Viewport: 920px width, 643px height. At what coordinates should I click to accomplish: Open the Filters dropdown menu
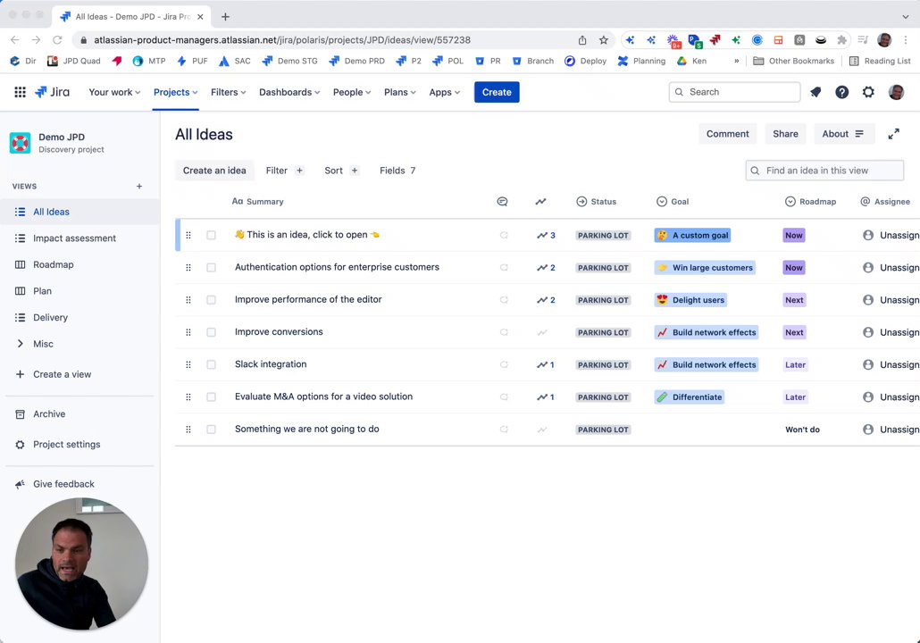click(x=229, y=92)
